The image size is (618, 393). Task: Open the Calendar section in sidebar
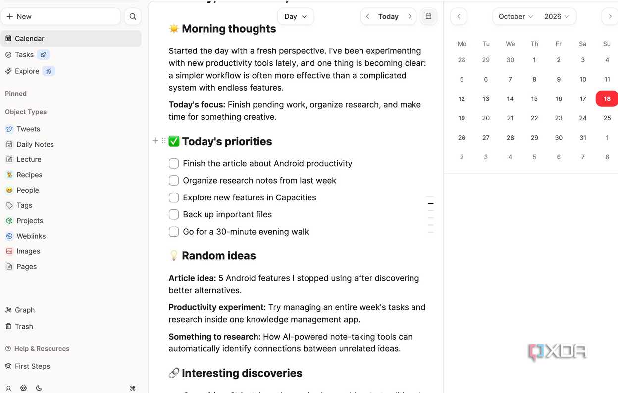tap(71, 38)
